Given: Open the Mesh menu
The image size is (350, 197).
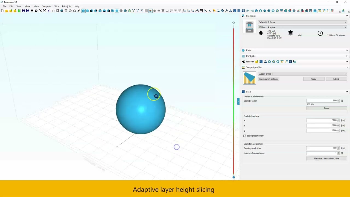Looking at the screenshot, I should tap(36, 6).
